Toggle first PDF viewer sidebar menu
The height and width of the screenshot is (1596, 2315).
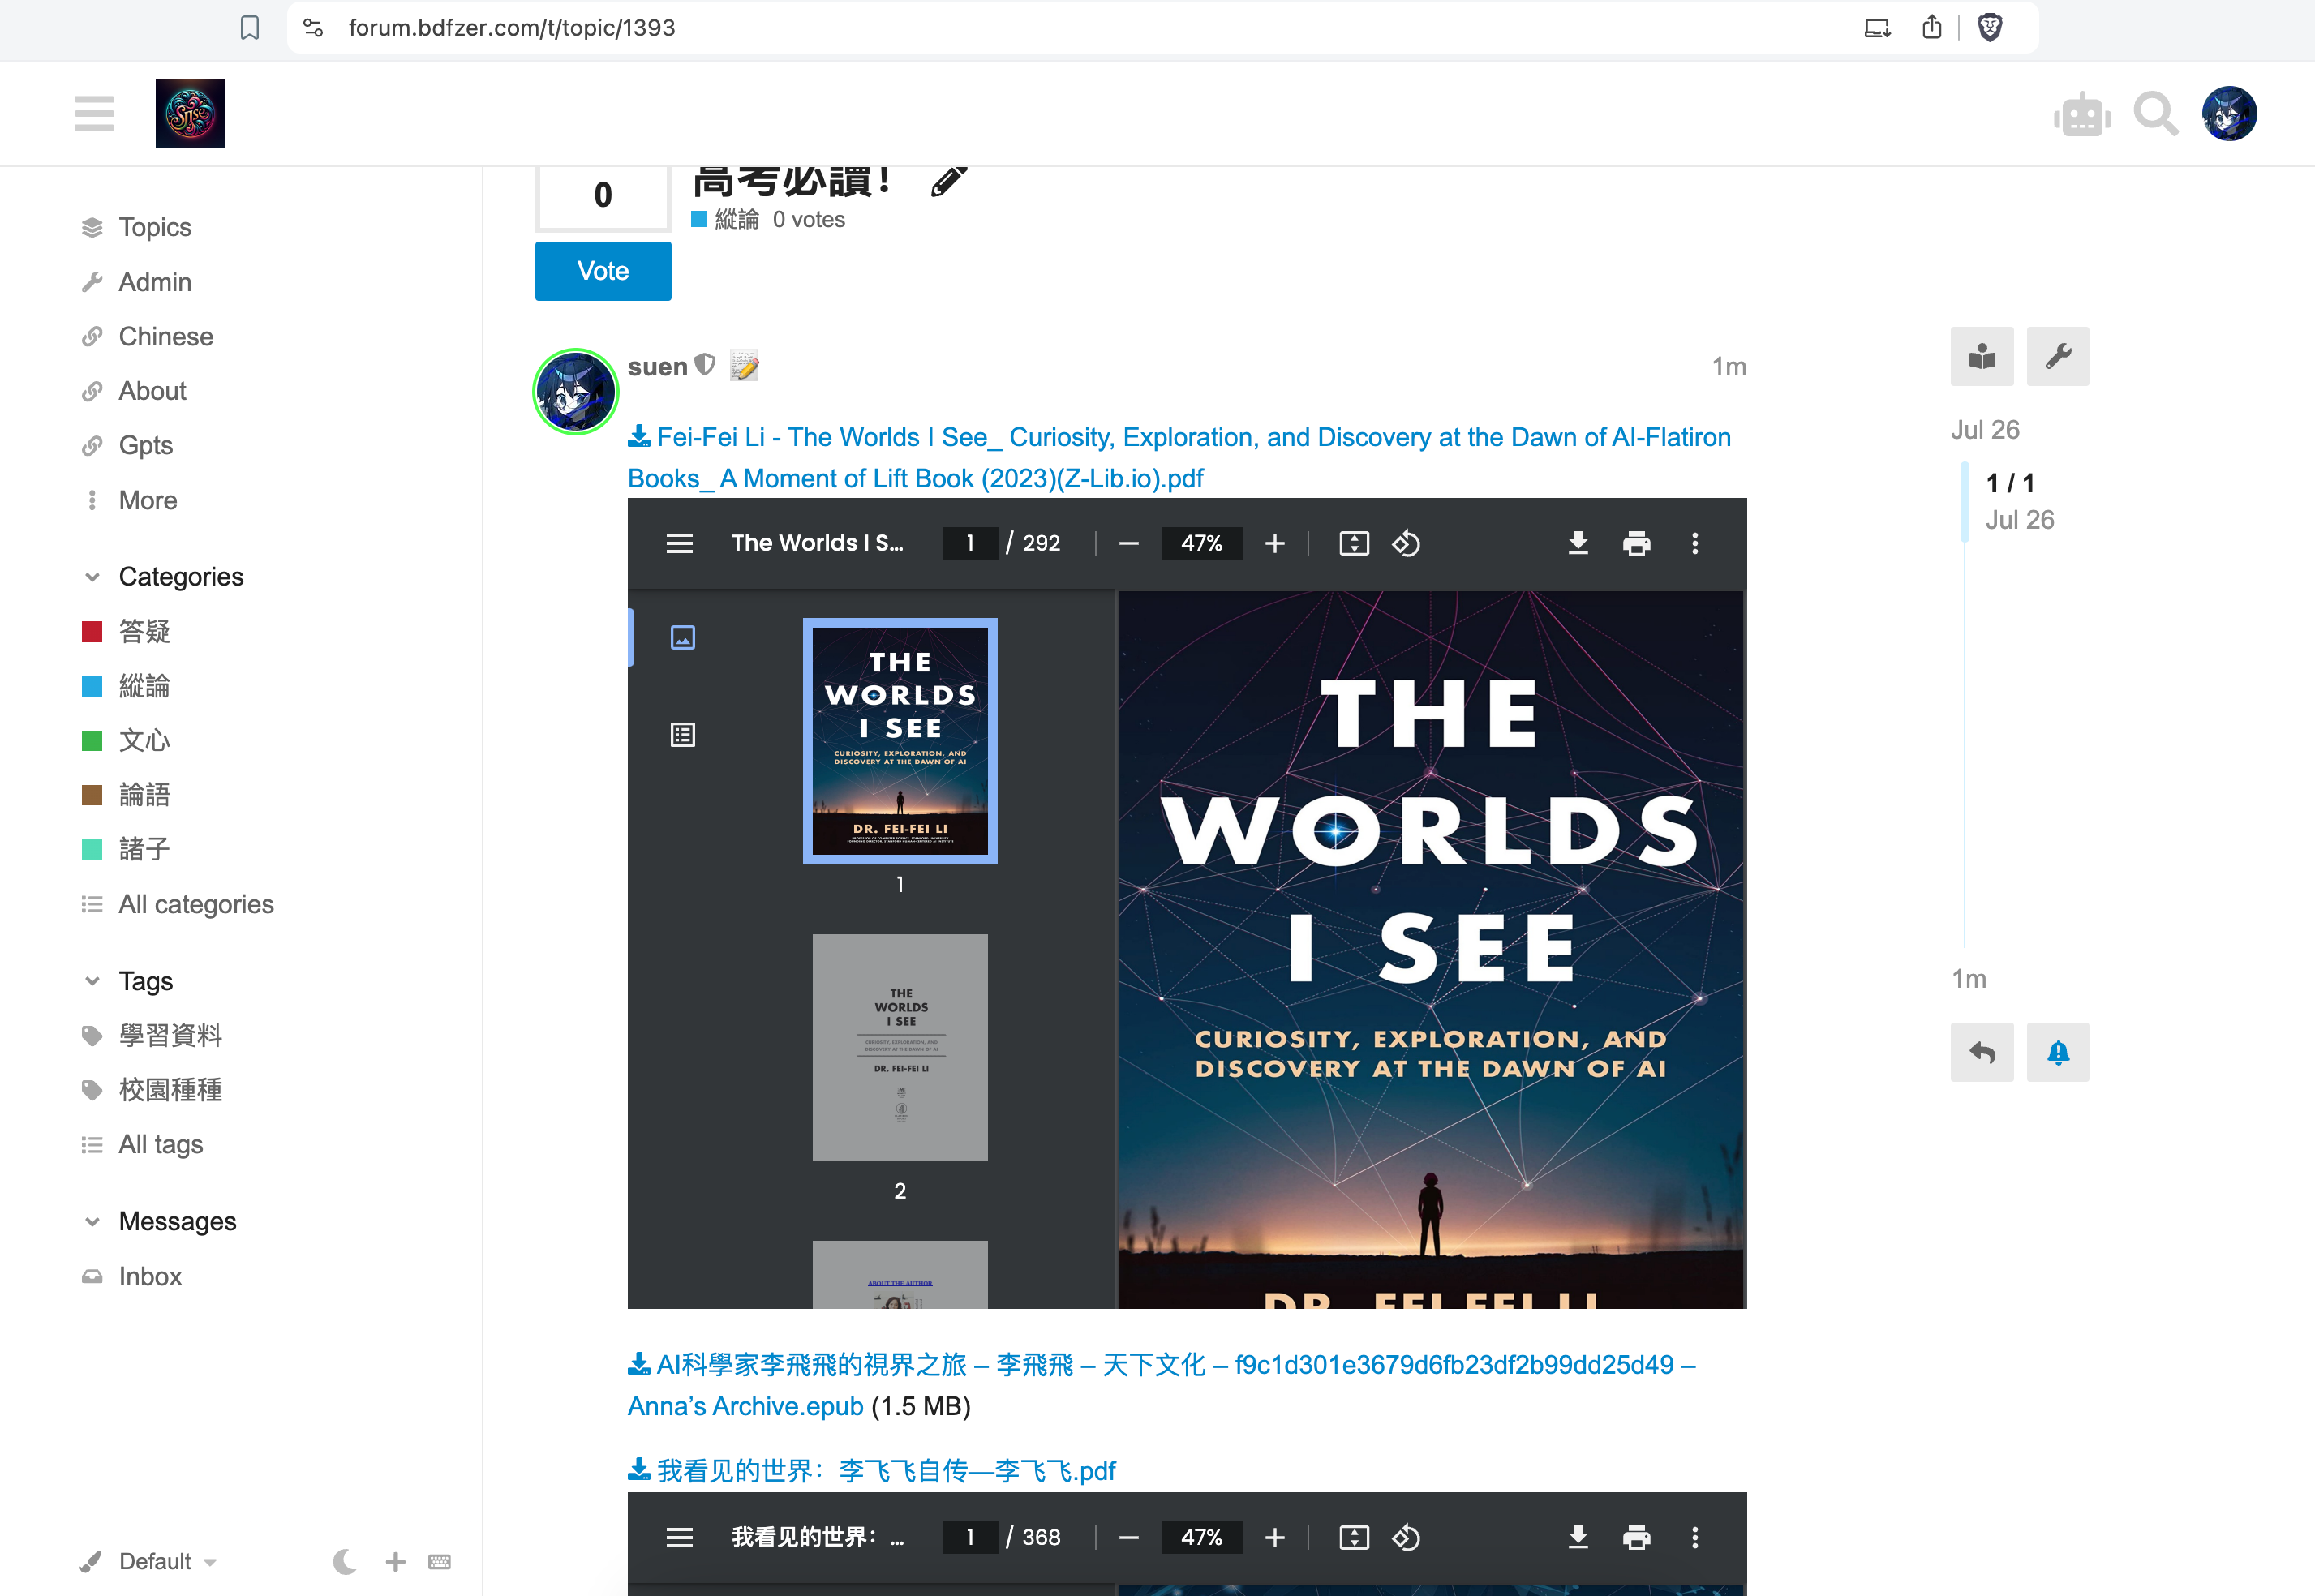pos(679,543)
